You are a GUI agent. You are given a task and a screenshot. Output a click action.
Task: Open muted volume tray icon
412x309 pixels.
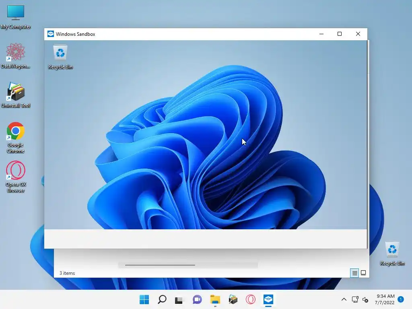[365, 299]
